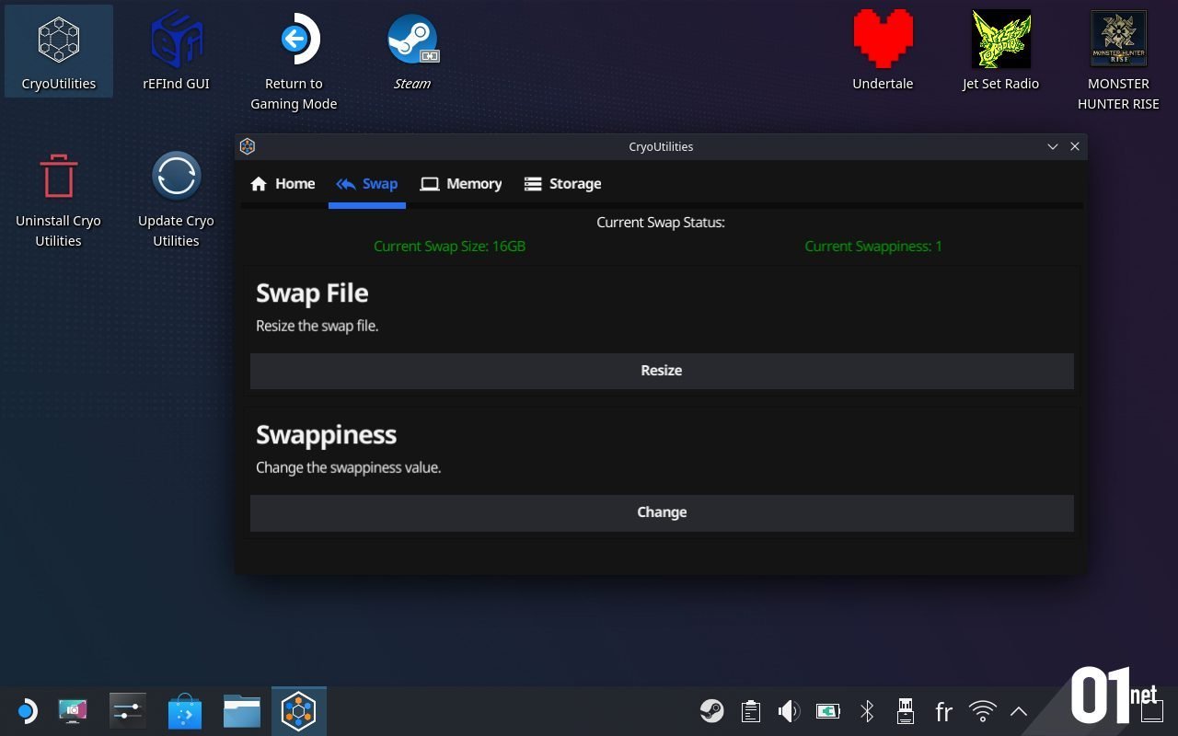Launch rEFInd GUI from desktop

(x=176, y=52)
